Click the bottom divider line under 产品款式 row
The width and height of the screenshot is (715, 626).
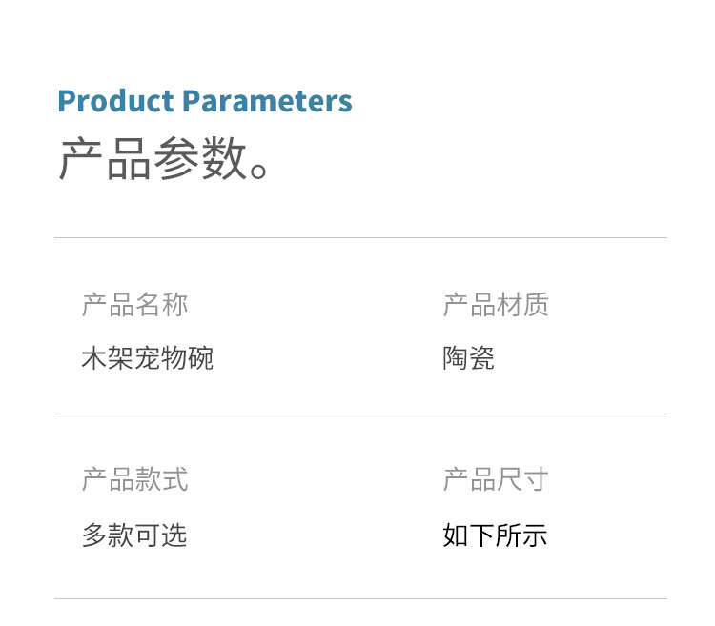(x=360, y=598)
